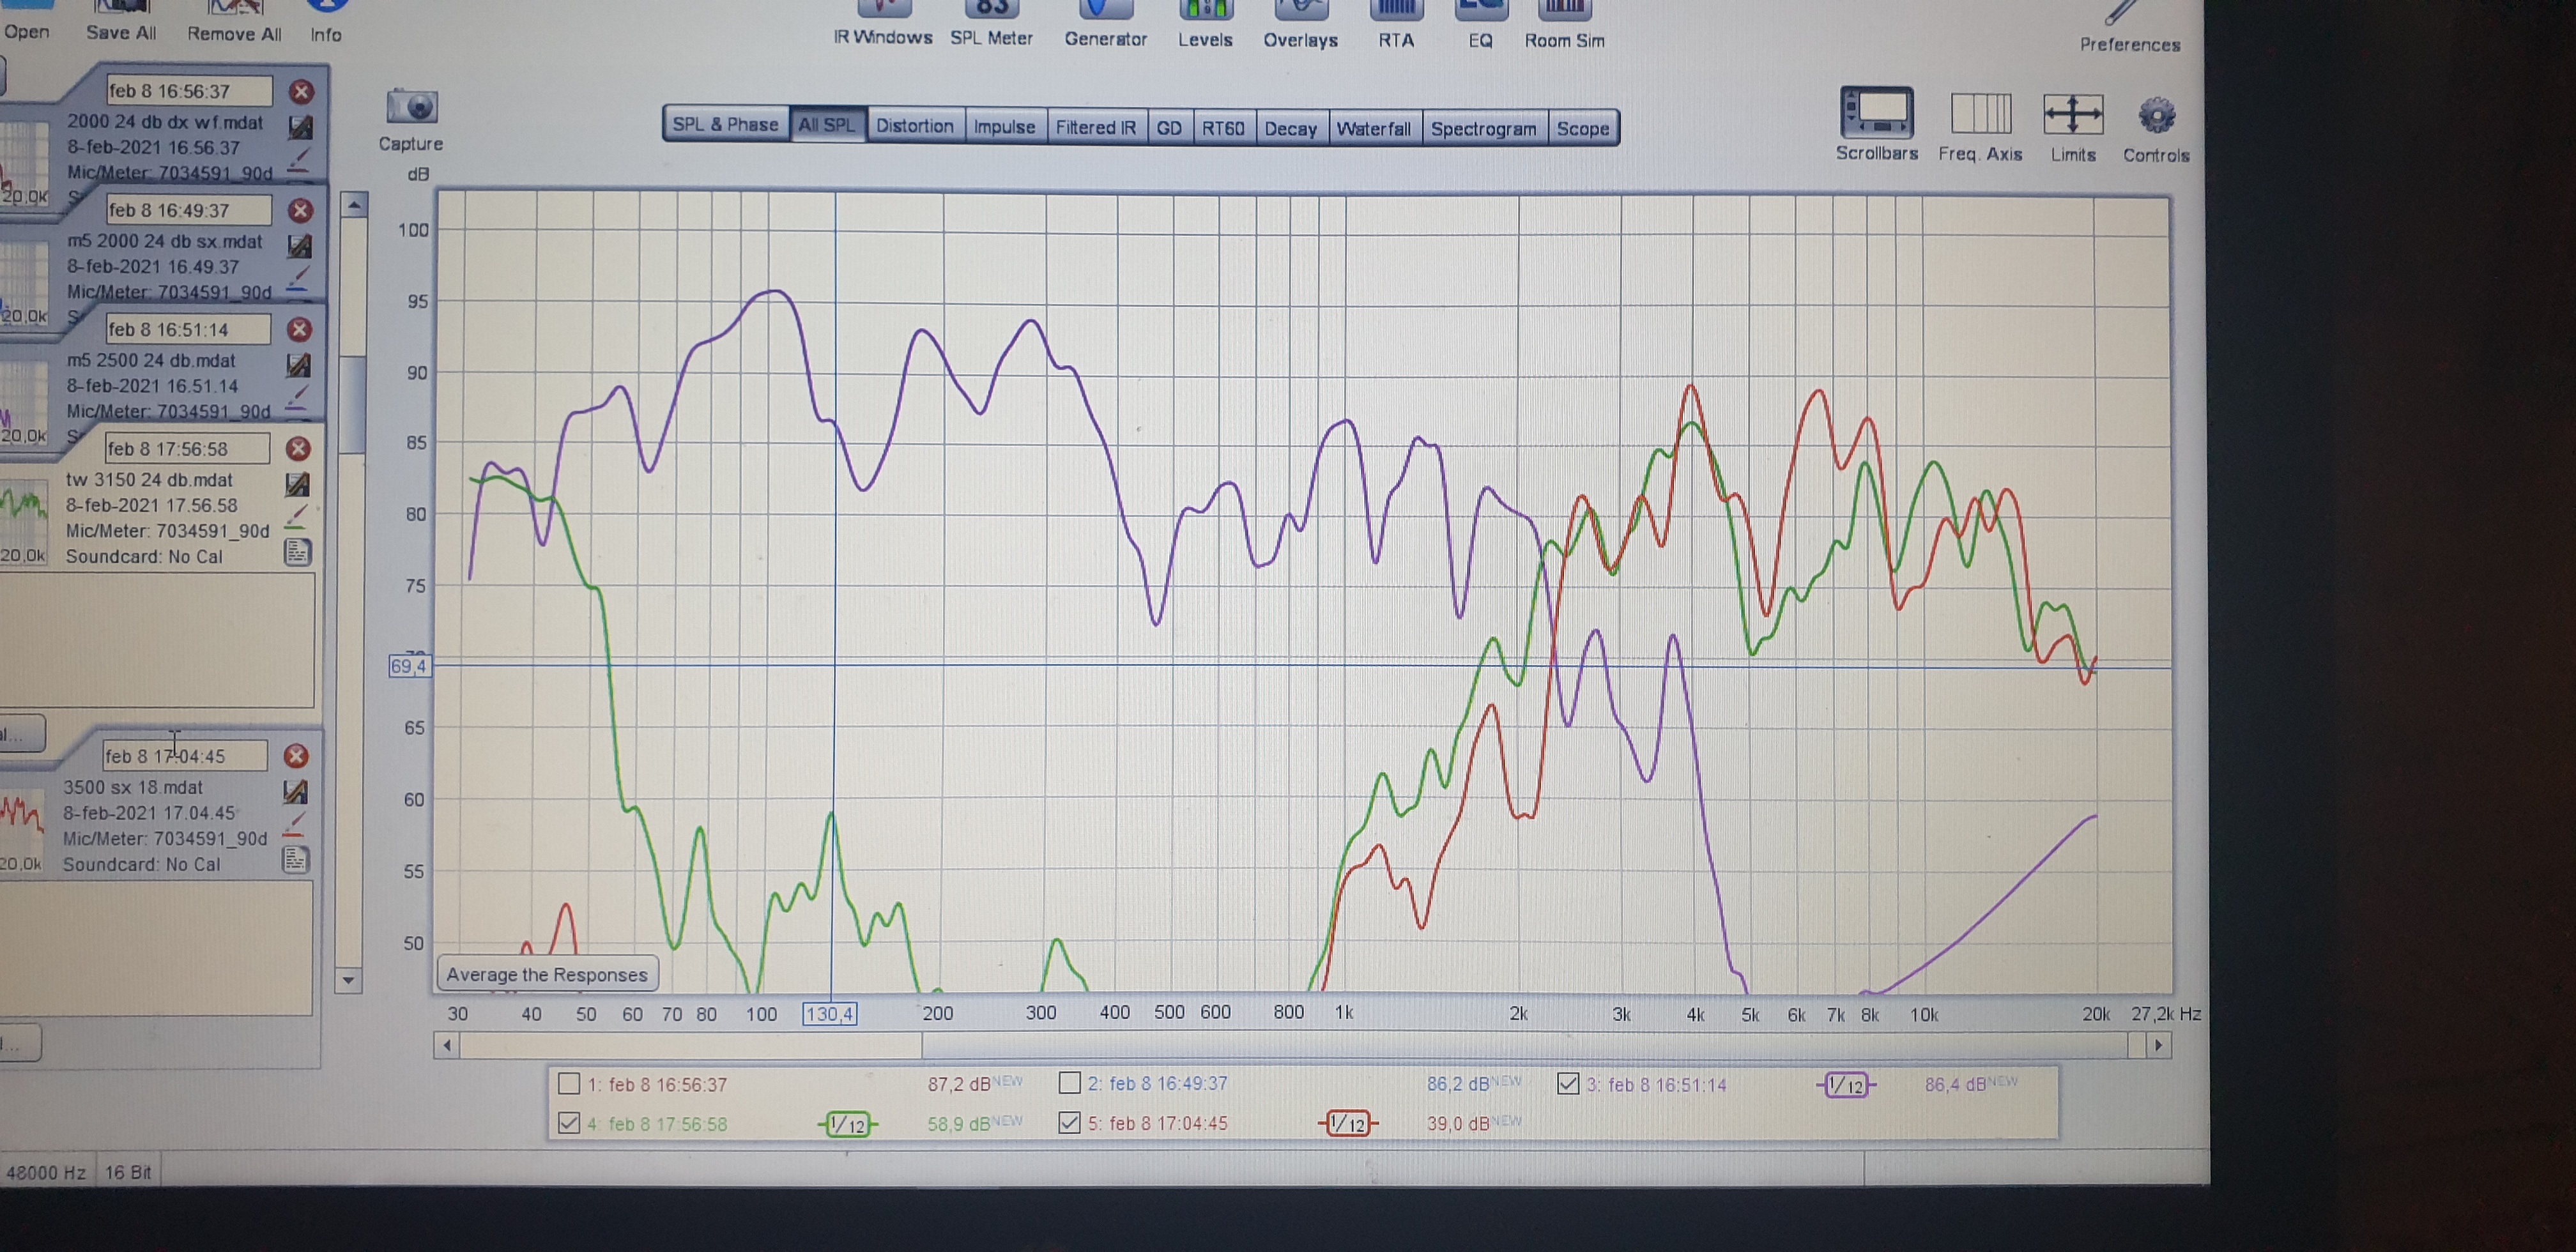
Task: Click purple 1/12 smoothing indicator of trace 3
Action: tap(1846, 1085)
